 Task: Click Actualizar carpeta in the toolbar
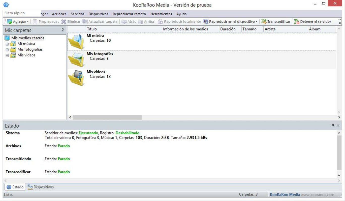click(100, 22)
